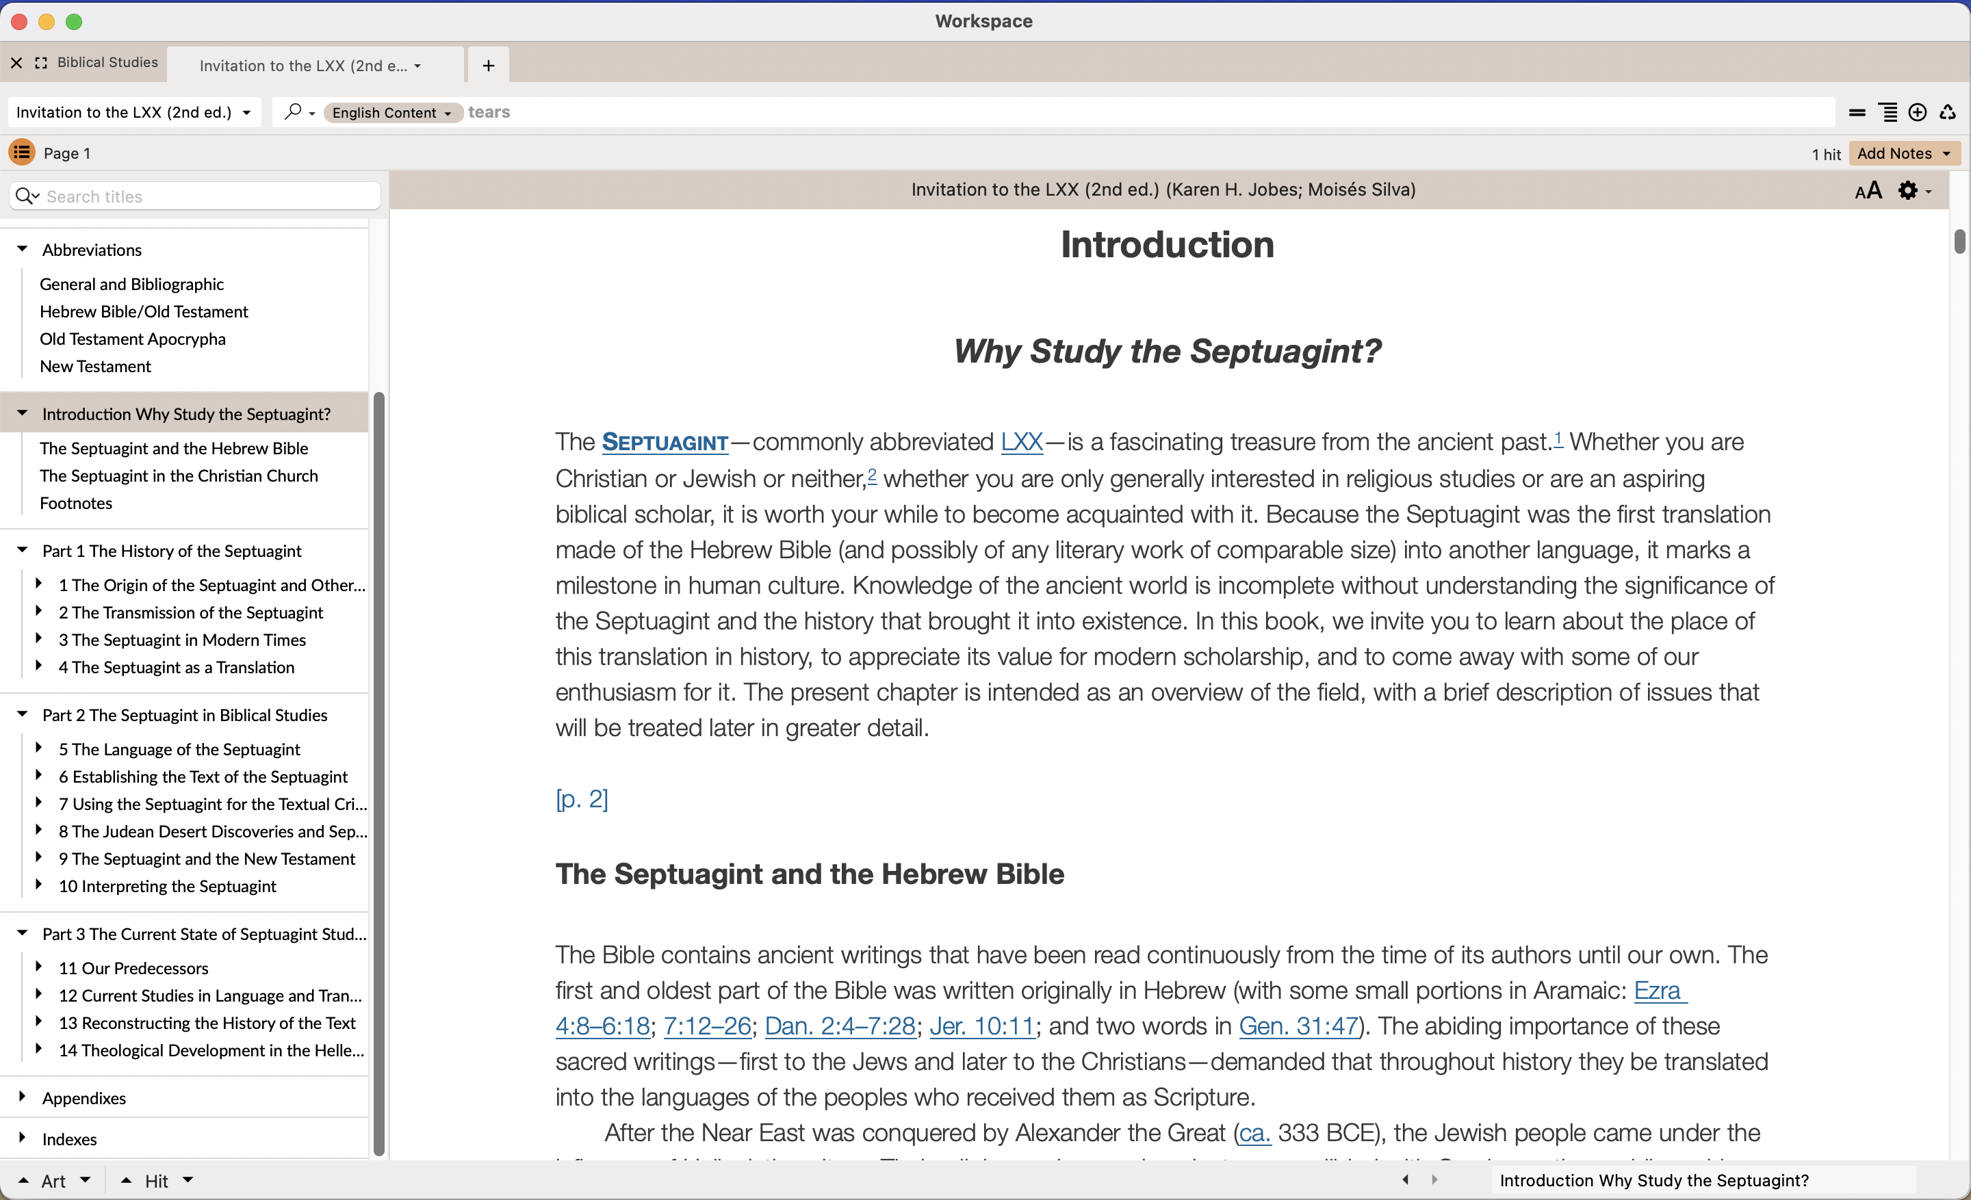Click the indented lines outline icon
Viewport: 1971px width, 1200px height.
tap(1888, 113)
